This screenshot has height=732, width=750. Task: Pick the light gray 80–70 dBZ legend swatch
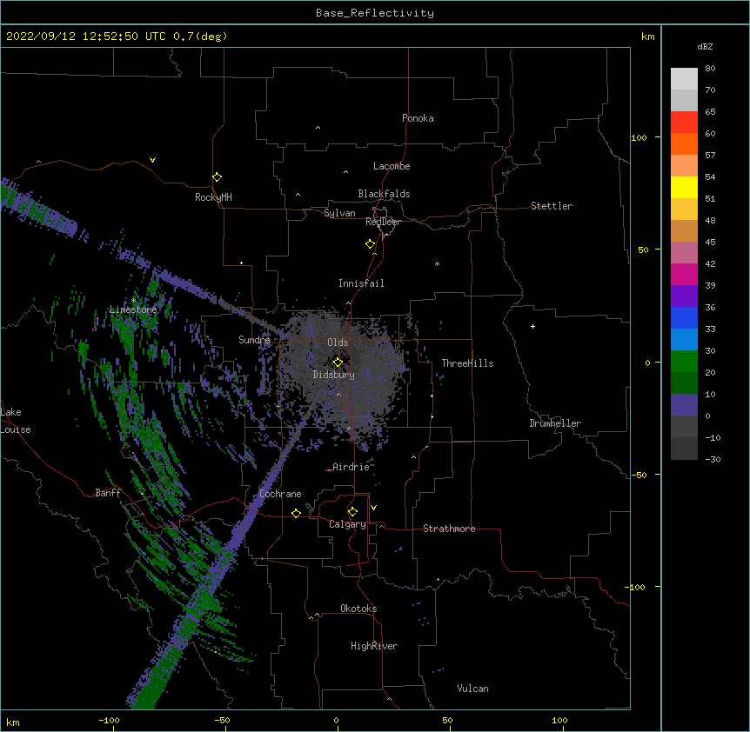click(x=684, y=79)
